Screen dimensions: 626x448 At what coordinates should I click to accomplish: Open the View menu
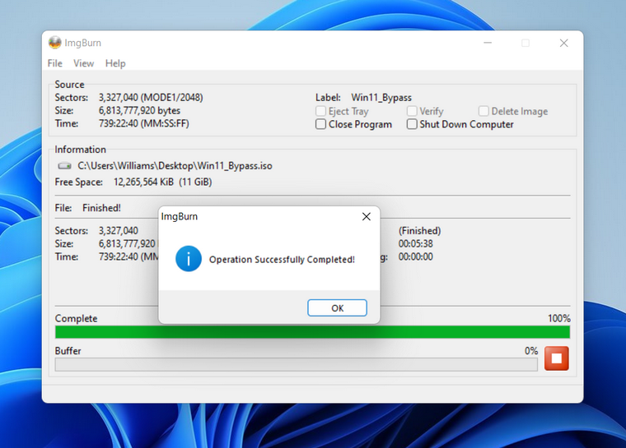(x=83, y=63)
